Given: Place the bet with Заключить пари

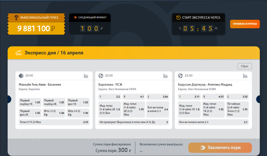Looking at the screenshot, I should tap(220, 148).
